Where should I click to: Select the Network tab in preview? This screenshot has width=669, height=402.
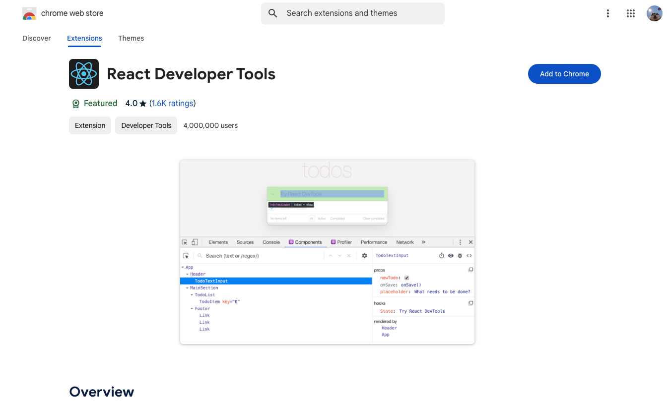pos(405,242)
